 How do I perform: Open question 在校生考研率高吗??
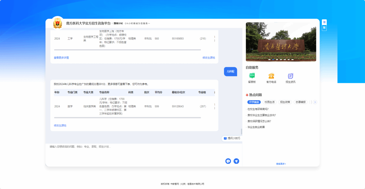tap(258, 109)
